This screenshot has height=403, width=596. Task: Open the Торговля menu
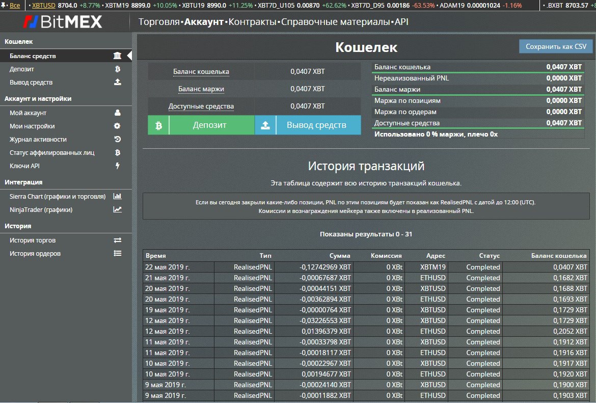coord(159,22)
